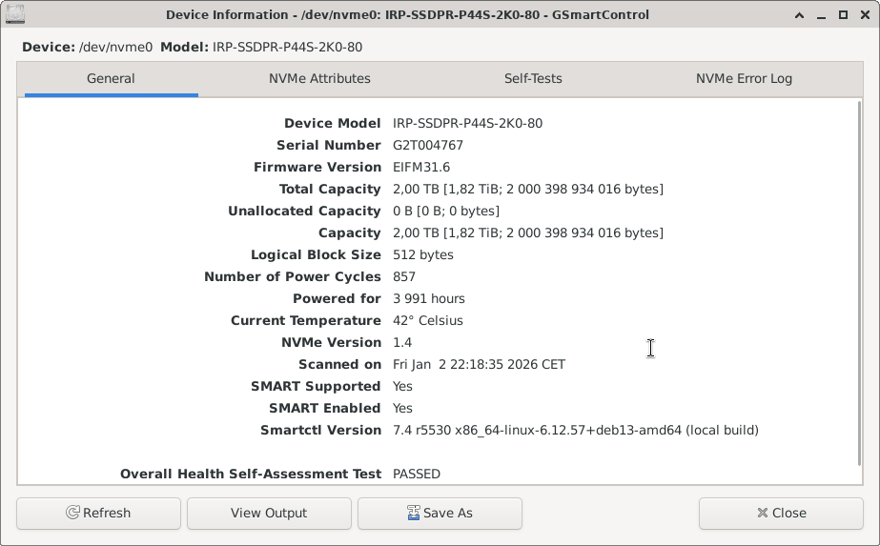Click the Serial Number label
This screenshot has width=880, height=546.
pos(329,146)
